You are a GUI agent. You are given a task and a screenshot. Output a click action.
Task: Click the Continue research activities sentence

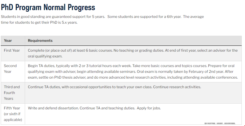tap(177, 87)
